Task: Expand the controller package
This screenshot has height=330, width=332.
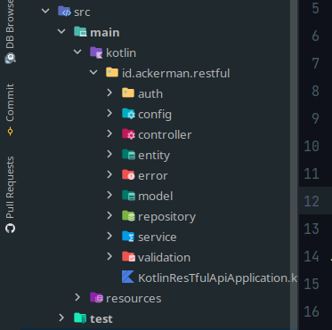Action: coord(109,133)
